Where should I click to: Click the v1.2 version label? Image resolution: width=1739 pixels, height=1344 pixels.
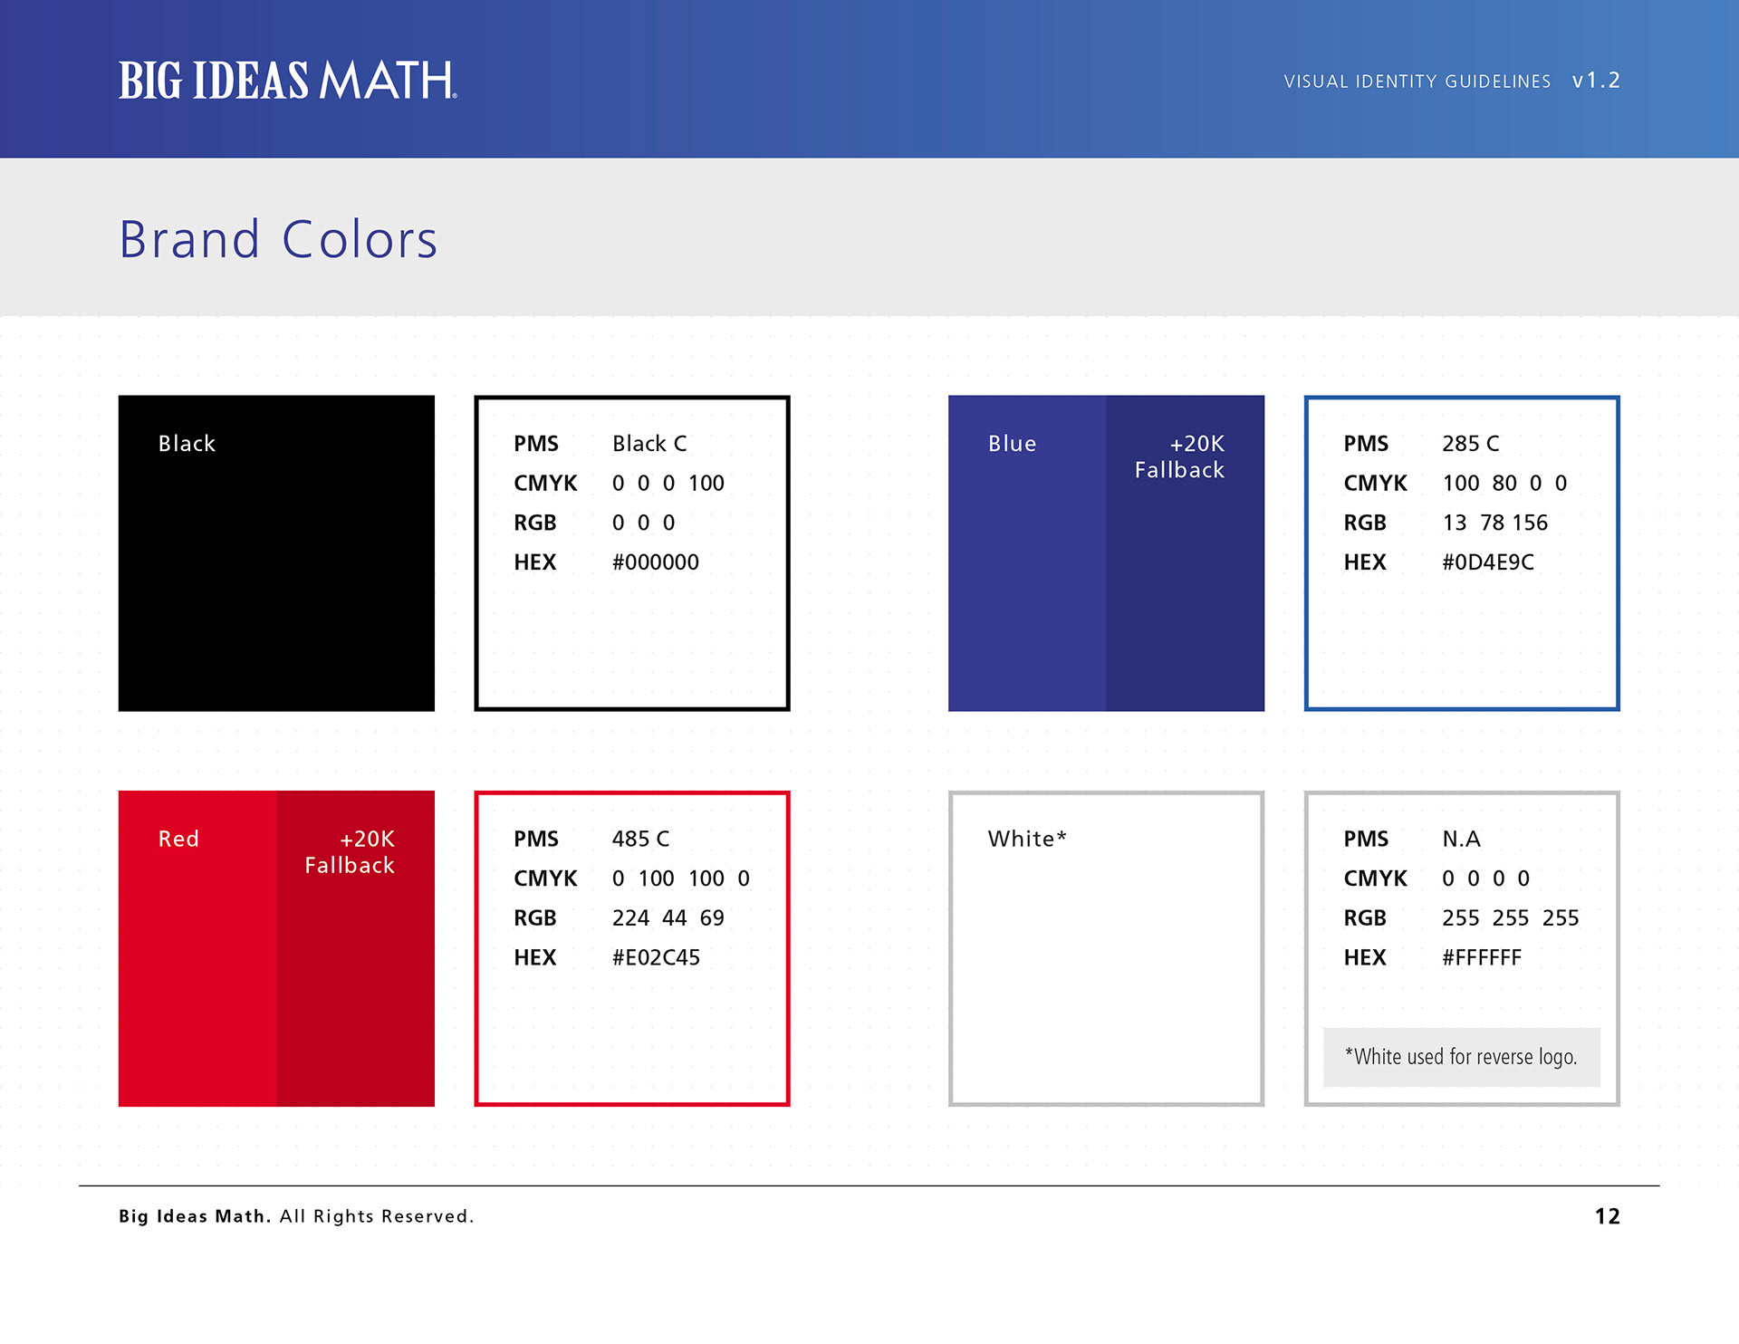[1596, 81]
